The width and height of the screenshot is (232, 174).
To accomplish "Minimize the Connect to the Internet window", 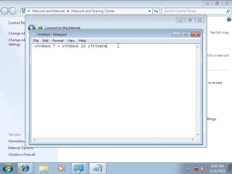I will [x=180, y=20].
